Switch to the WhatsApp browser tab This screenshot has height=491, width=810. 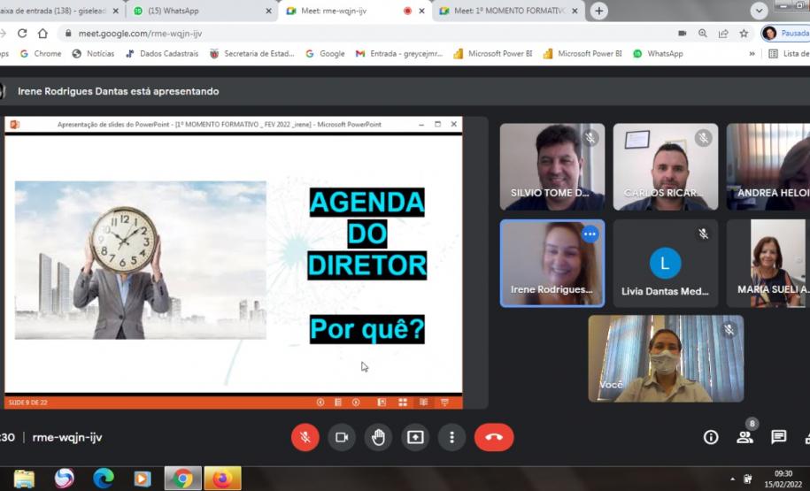pos(199,11)
